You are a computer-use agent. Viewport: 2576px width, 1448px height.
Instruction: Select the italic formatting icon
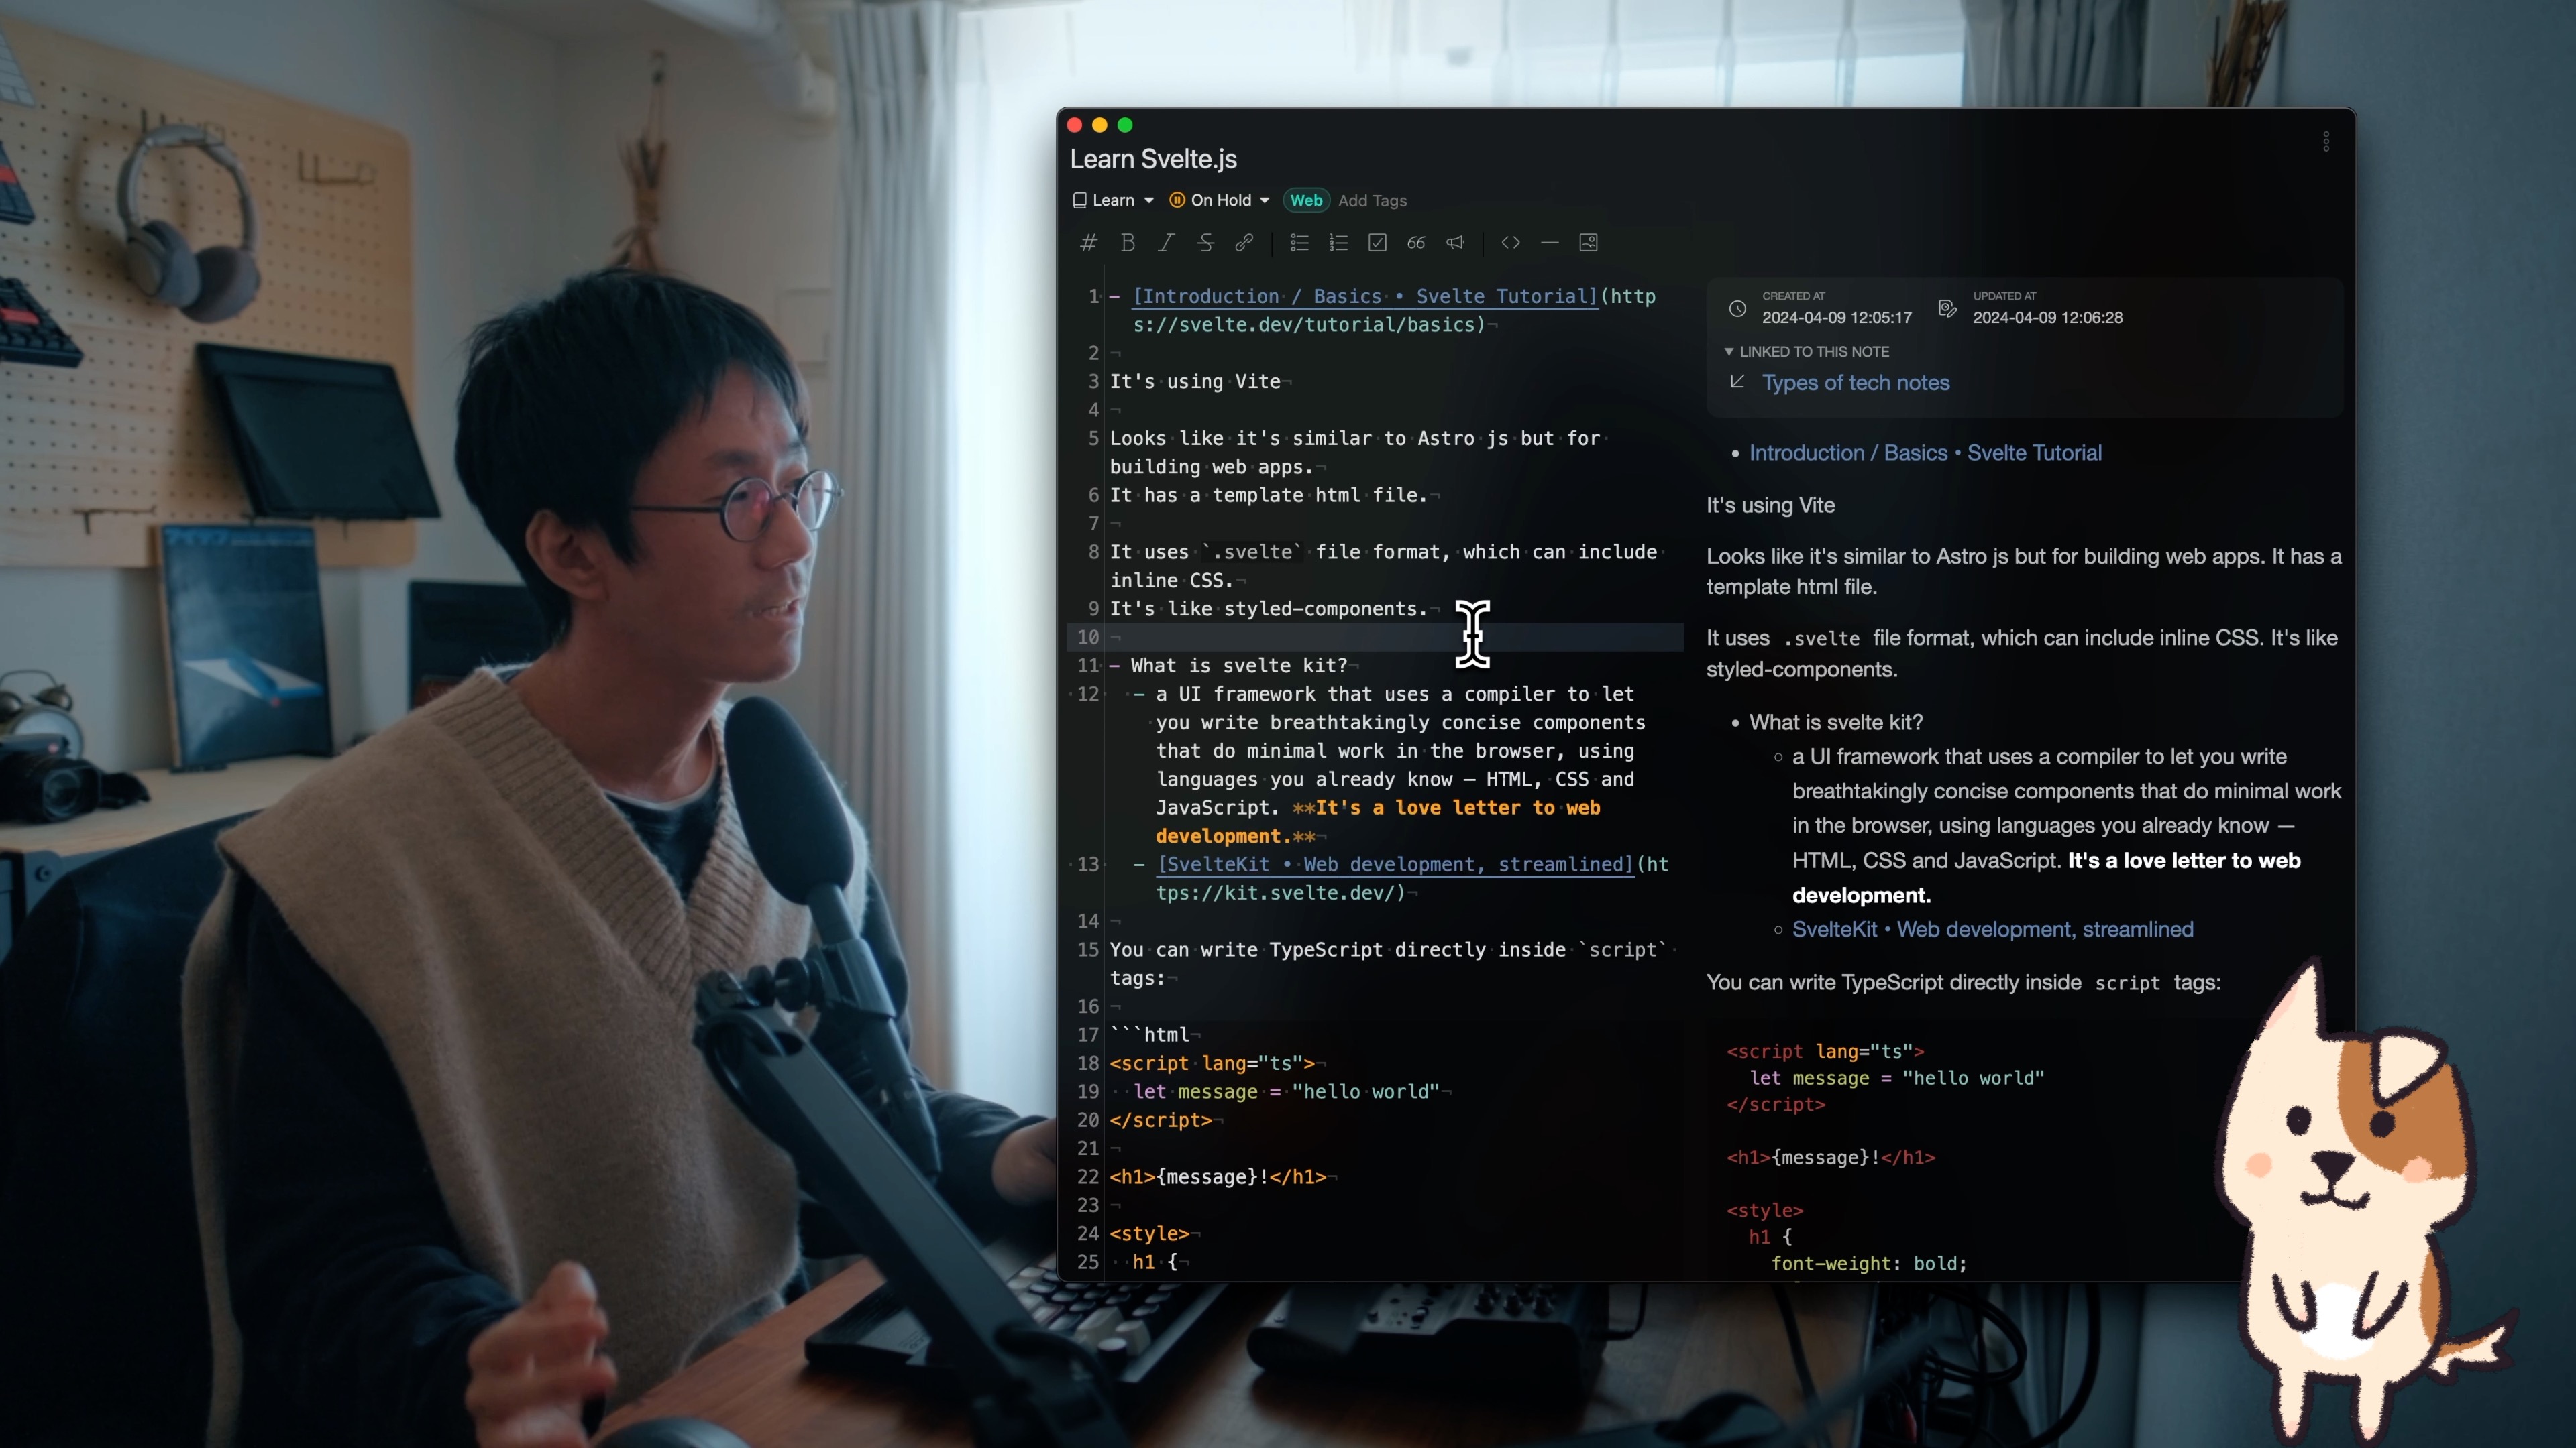coord(1166,242)
